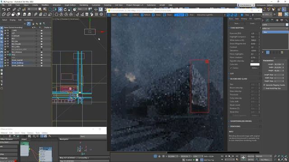Viewport: 289px width, 162px height.
Task: Open the Rendering menu
Action: [x=84, y=5]
